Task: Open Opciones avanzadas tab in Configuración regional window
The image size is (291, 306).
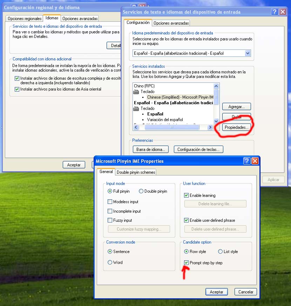Action: [x=80, y=19]
